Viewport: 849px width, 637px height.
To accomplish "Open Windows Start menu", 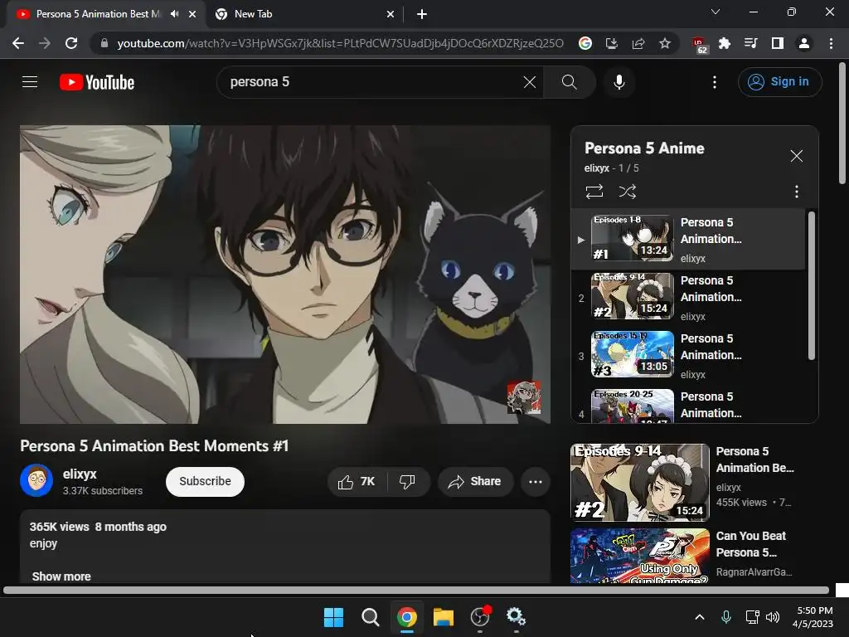I will (333, 617).
